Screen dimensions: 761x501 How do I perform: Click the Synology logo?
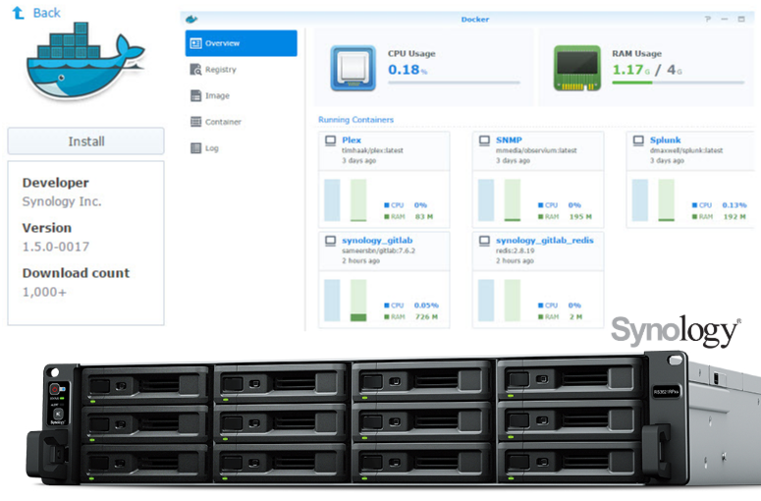[677, 331]
